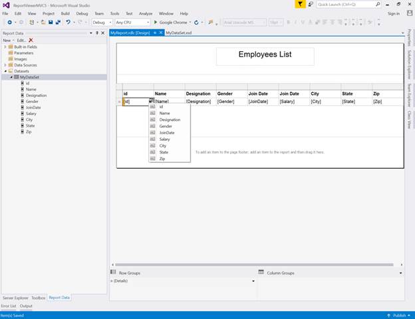Viewport: 415px width, 319px height.
Task: Click Edit... in the Report Data panel
Action: (21, 41)
